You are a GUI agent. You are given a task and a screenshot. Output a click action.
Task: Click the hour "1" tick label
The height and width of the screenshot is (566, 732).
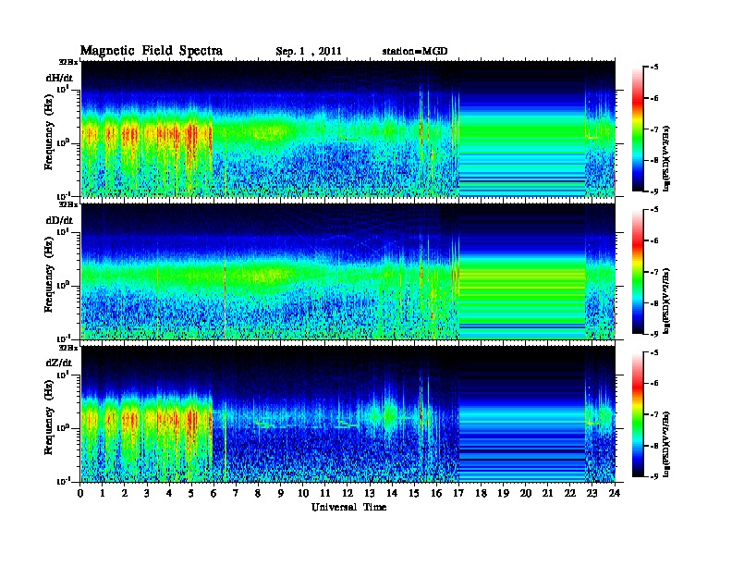click(103, 493)
